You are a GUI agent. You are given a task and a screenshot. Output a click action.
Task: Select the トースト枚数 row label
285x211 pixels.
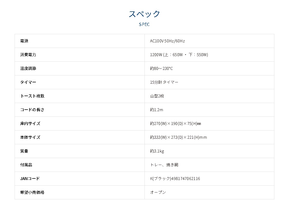pyautogui.click(x=32, y=96)
